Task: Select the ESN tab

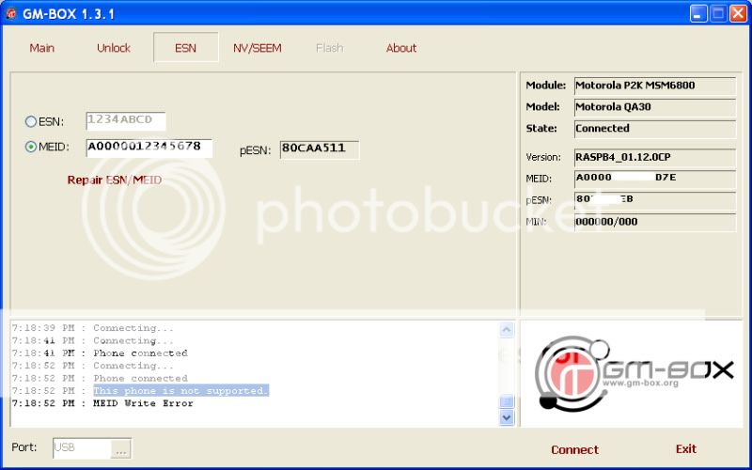Action: 185,48
